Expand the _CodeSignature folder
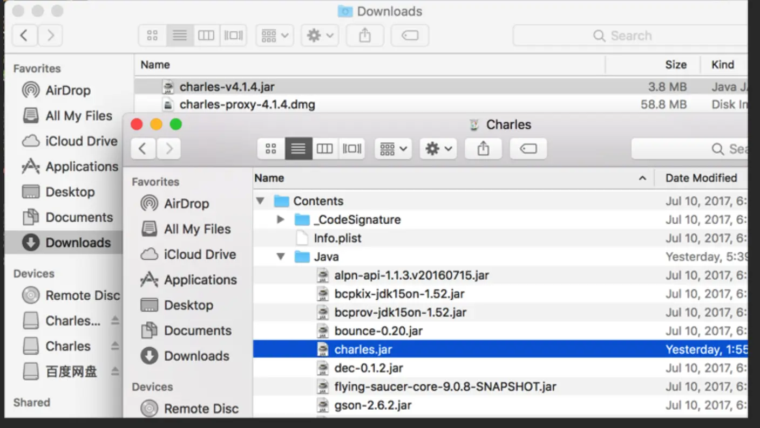The height and width of the screenshot is (428, 760). pos(281,219)
